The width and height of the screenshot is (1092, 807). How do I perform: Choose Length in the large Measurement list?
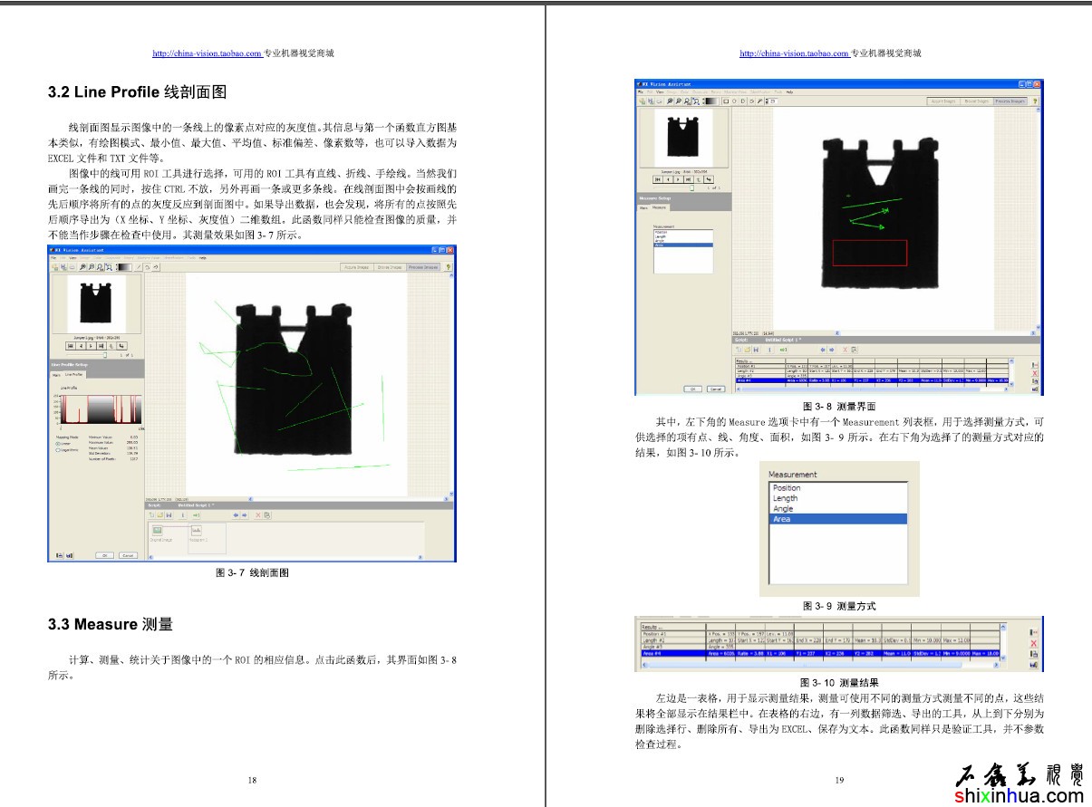pyautogui.click(x=837, y=498)
